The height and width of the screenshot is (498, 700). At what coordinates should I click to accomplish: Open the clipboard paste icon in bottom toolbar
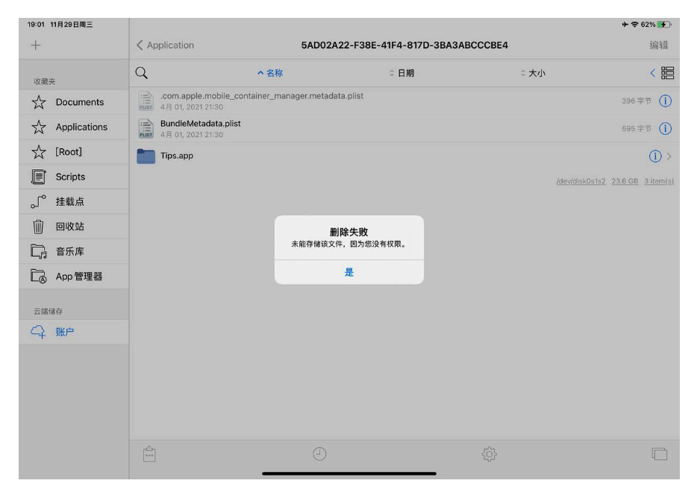click(149, 453)
